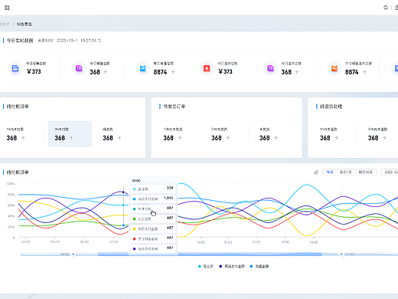Click the 今日实时数据 section heading
398x299 pixels.
(x=20, y=41)
